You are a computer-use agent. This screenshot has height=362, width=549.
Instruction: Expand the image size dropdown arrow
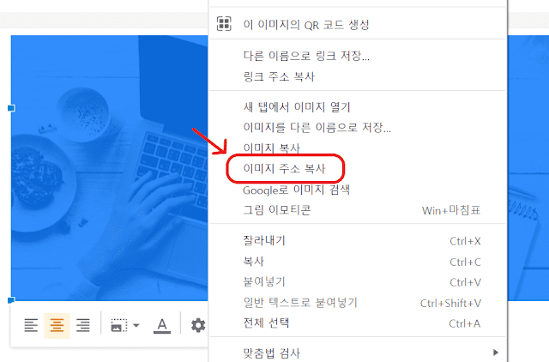[x=136, y=326]
